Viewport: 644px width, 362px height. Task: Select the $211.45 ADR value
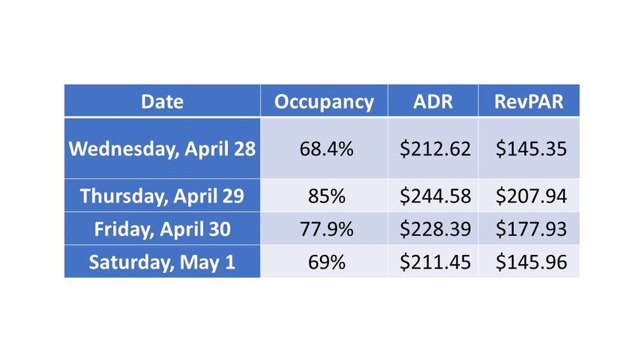point(435,262)
